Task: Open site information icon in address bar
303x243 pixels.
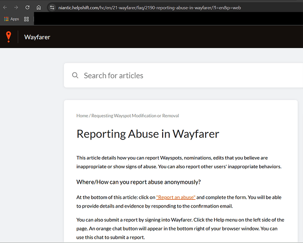Action: (52, 7)
